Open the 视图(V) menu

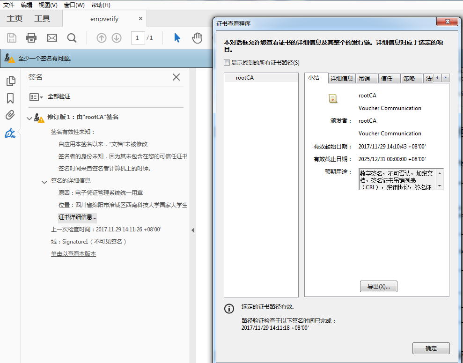[x=48, y=5]
